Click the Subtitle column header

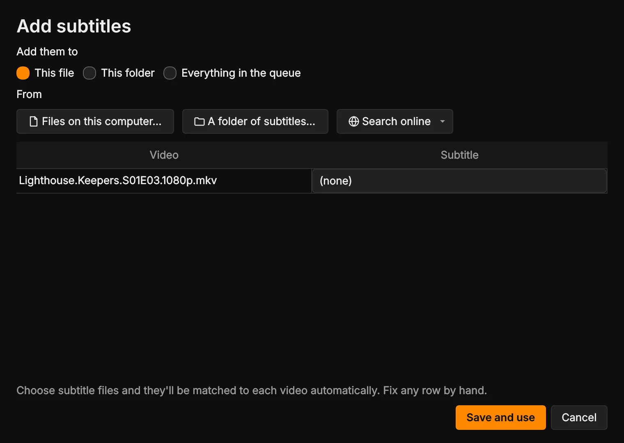coord(460,155)
